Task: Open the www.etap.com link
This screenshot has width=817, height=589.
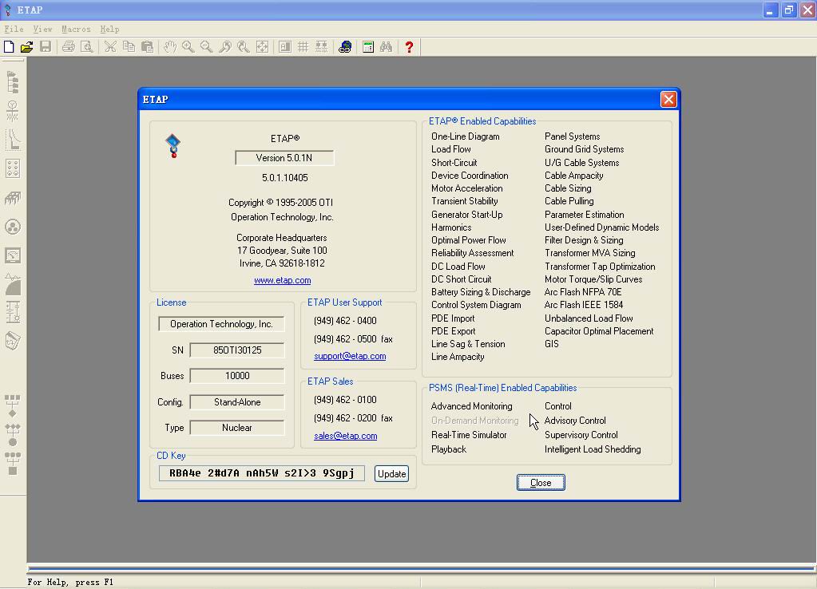Action: [x=283, y=280]
